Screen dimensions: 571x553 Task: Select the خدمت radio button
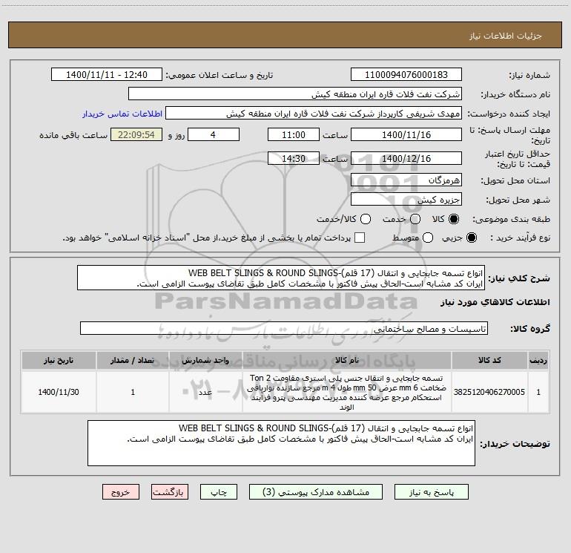click(x=415, y=219)
